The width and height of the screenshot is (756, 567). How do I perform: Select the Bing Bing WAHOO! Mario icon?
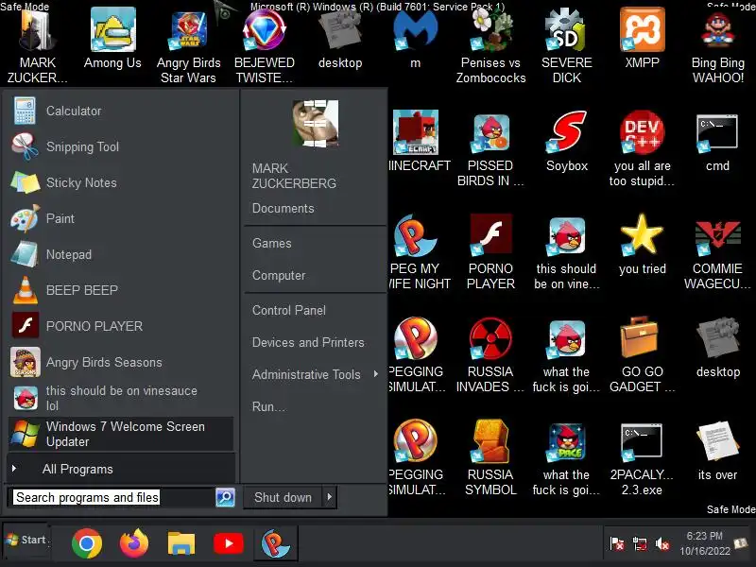click(718, 46)
